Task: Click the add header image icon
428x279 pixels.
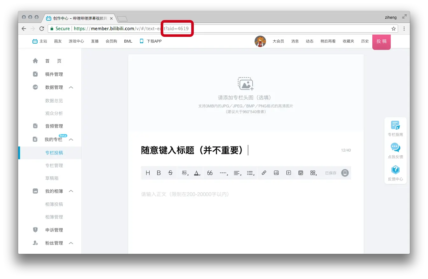Action: [x=246, y=84]
